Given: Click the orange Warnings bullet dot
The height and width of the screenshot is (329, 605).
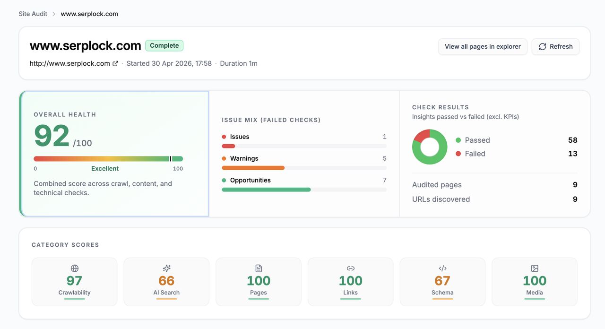Looking at the screenshot, I should (224, 158).
